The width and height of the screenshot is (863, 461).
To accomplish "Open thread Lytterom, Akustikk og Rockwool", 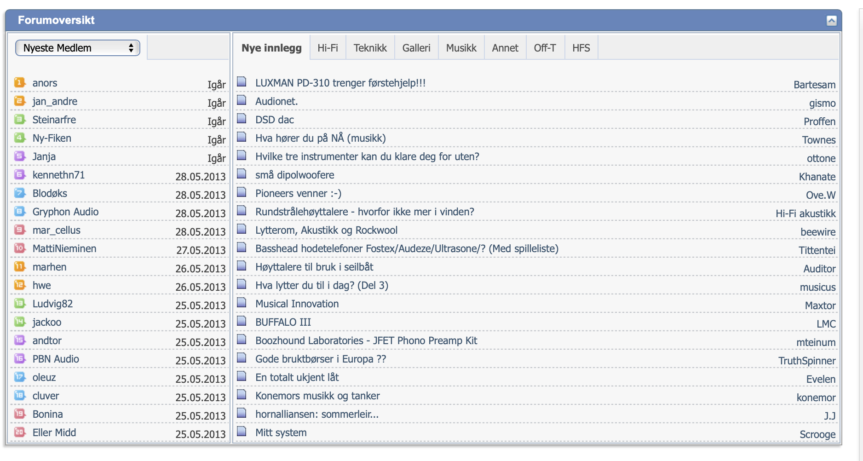I will point(326,230).
